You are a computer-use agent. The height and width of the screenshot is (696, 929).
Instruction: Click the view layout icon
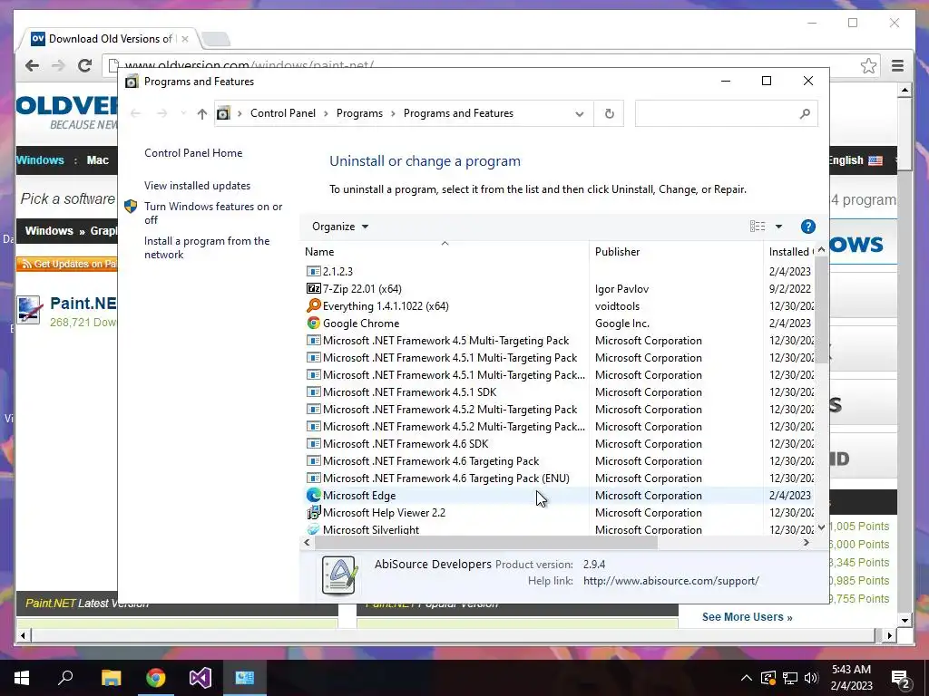point(758,227)
